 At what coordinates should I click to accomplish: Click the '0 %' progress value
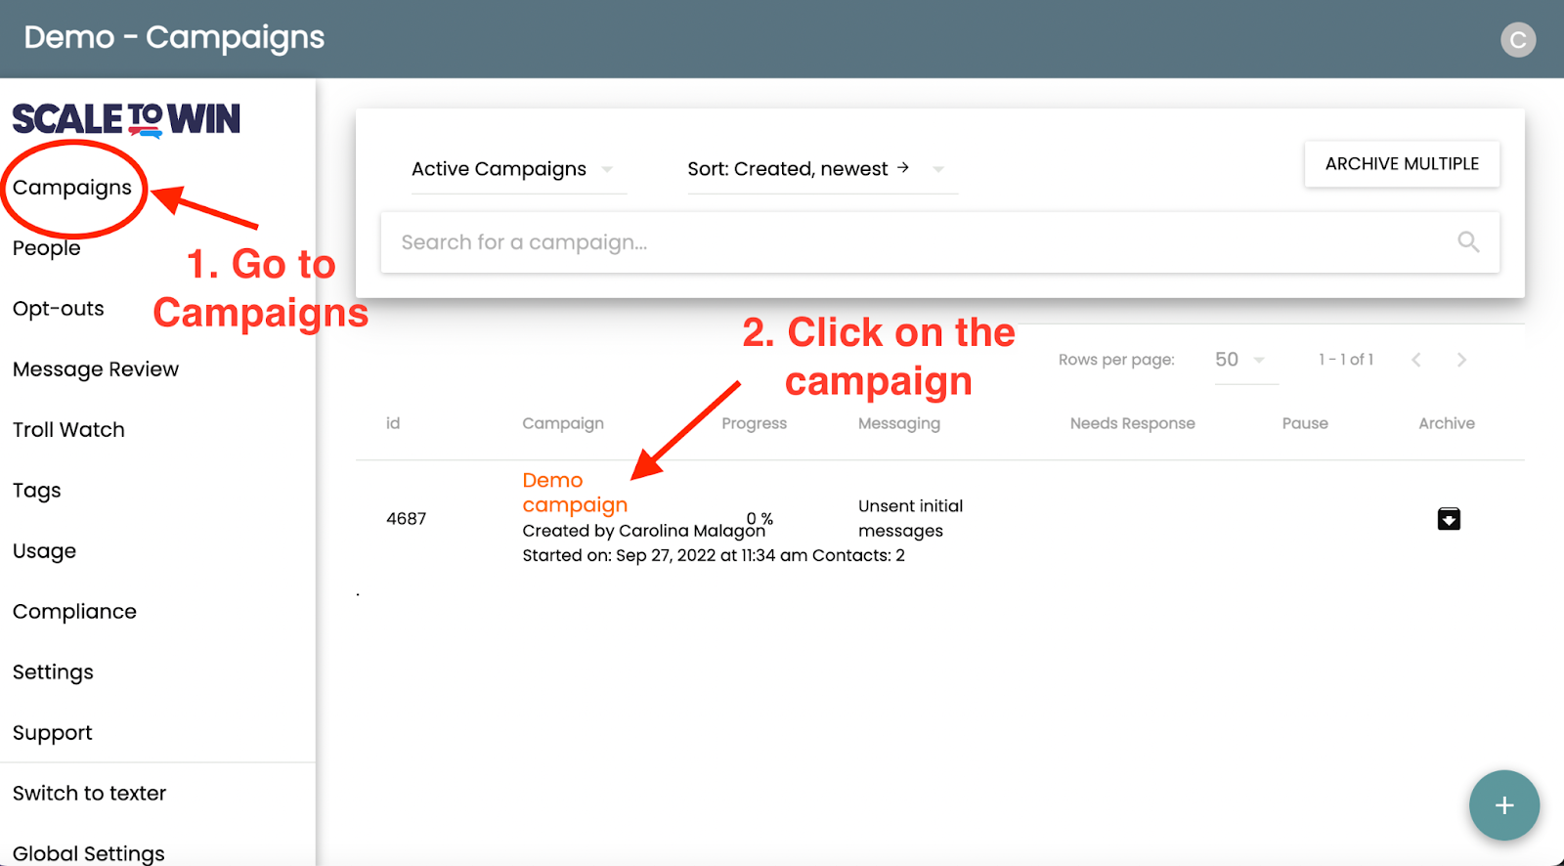pyautogui.click(x=760, y=519)
